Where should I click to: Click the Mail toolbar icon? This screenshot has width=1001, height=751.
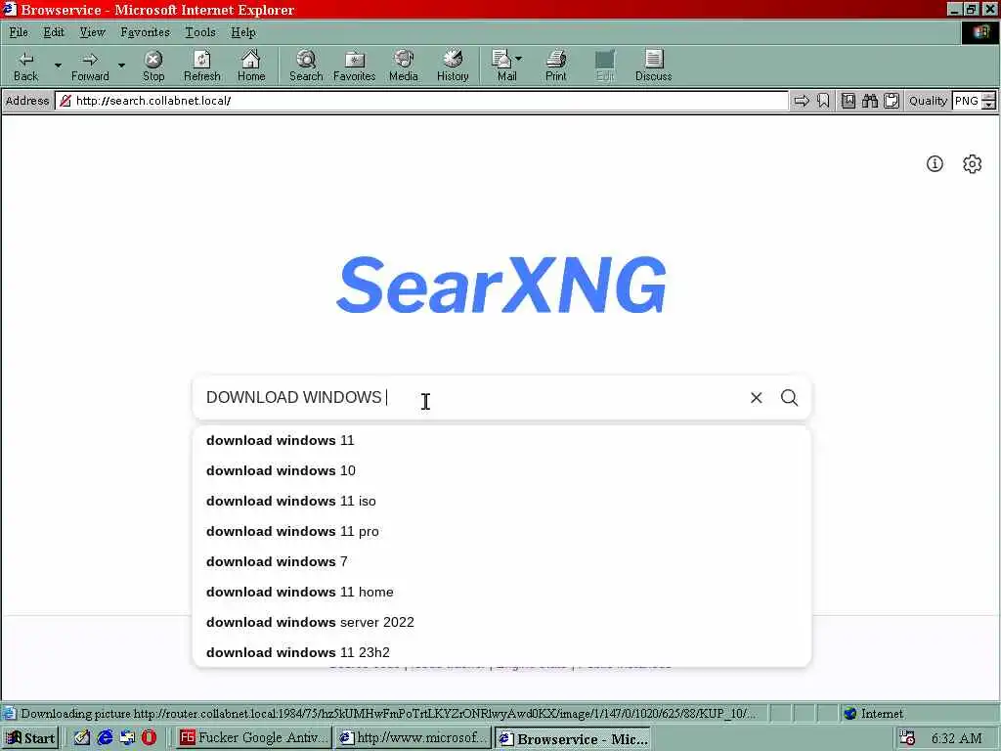(x=502, y=66)
